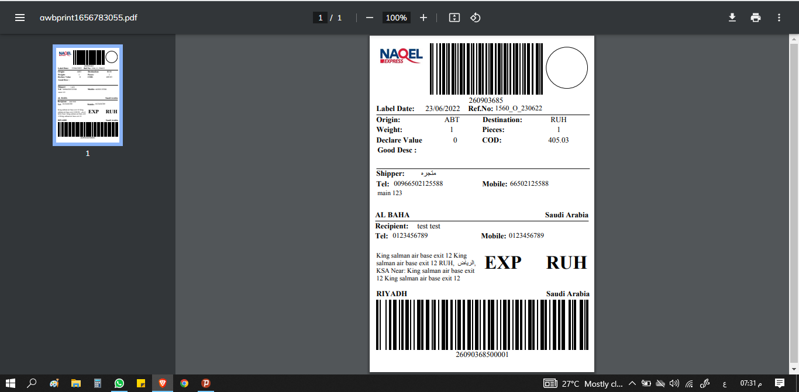The height and width of the screenshot is (392, 799).
Task: Open the red P app in the taskbar
Action: (206, 383)
